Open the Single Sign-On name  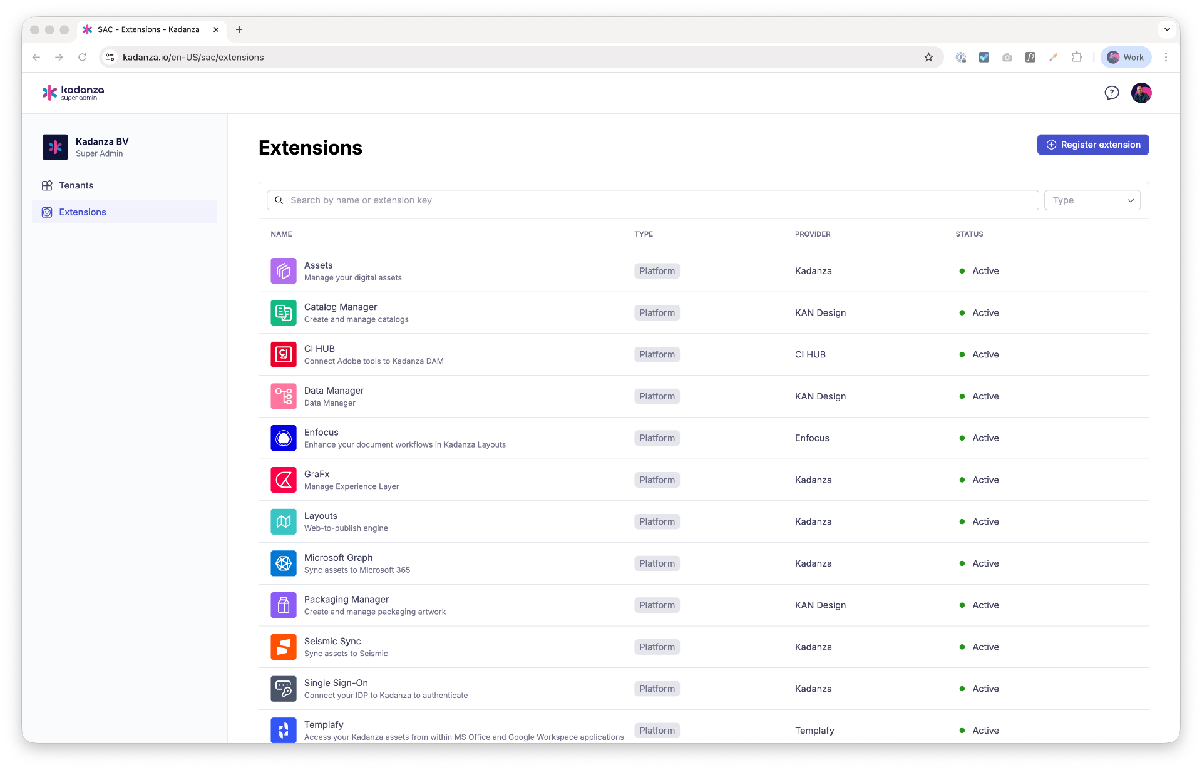coord(336,683)
